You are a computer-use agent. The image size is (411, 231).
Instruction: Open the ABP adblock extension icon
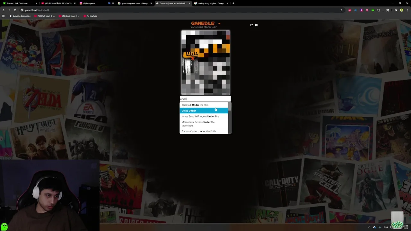pos(350,10)
